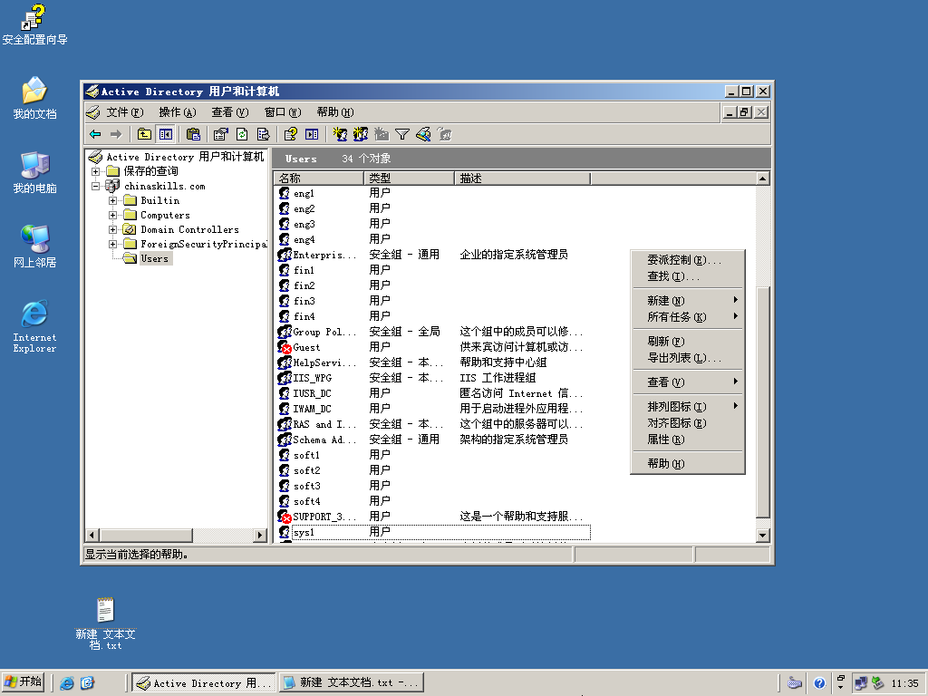928x696 pixels.
Task: Expand the Computers tree node
Action: [x=112, y=215]
